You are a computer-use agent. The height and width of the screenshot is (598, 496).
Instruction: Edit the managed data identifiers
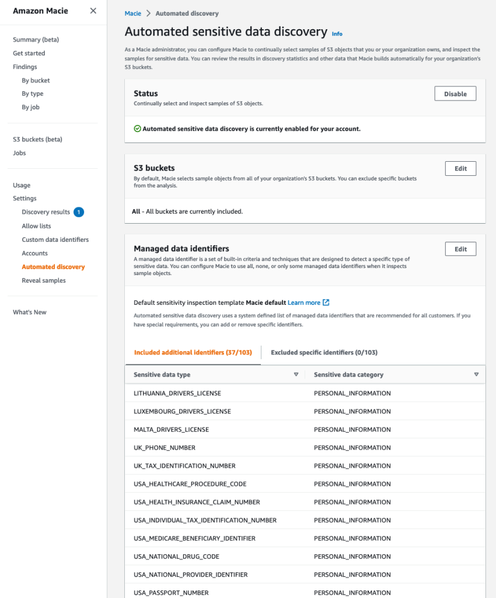460,249
